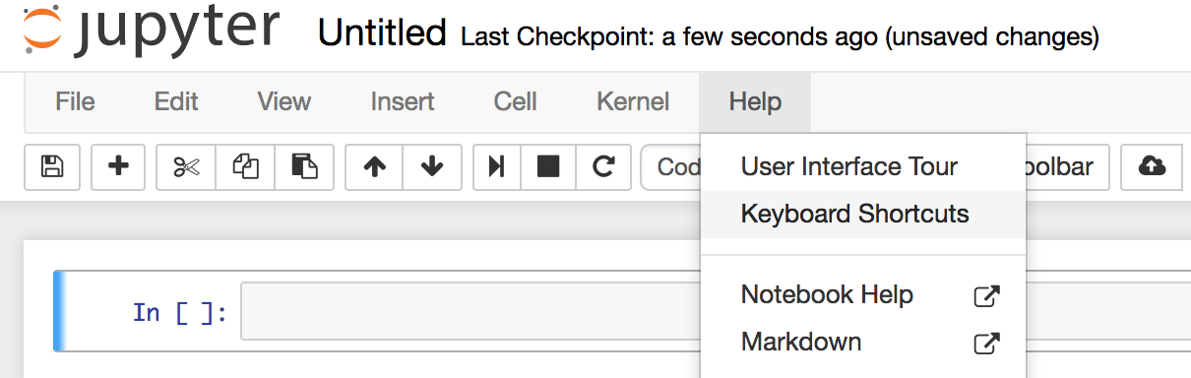Open the Kernel menu

click(633, 101)
